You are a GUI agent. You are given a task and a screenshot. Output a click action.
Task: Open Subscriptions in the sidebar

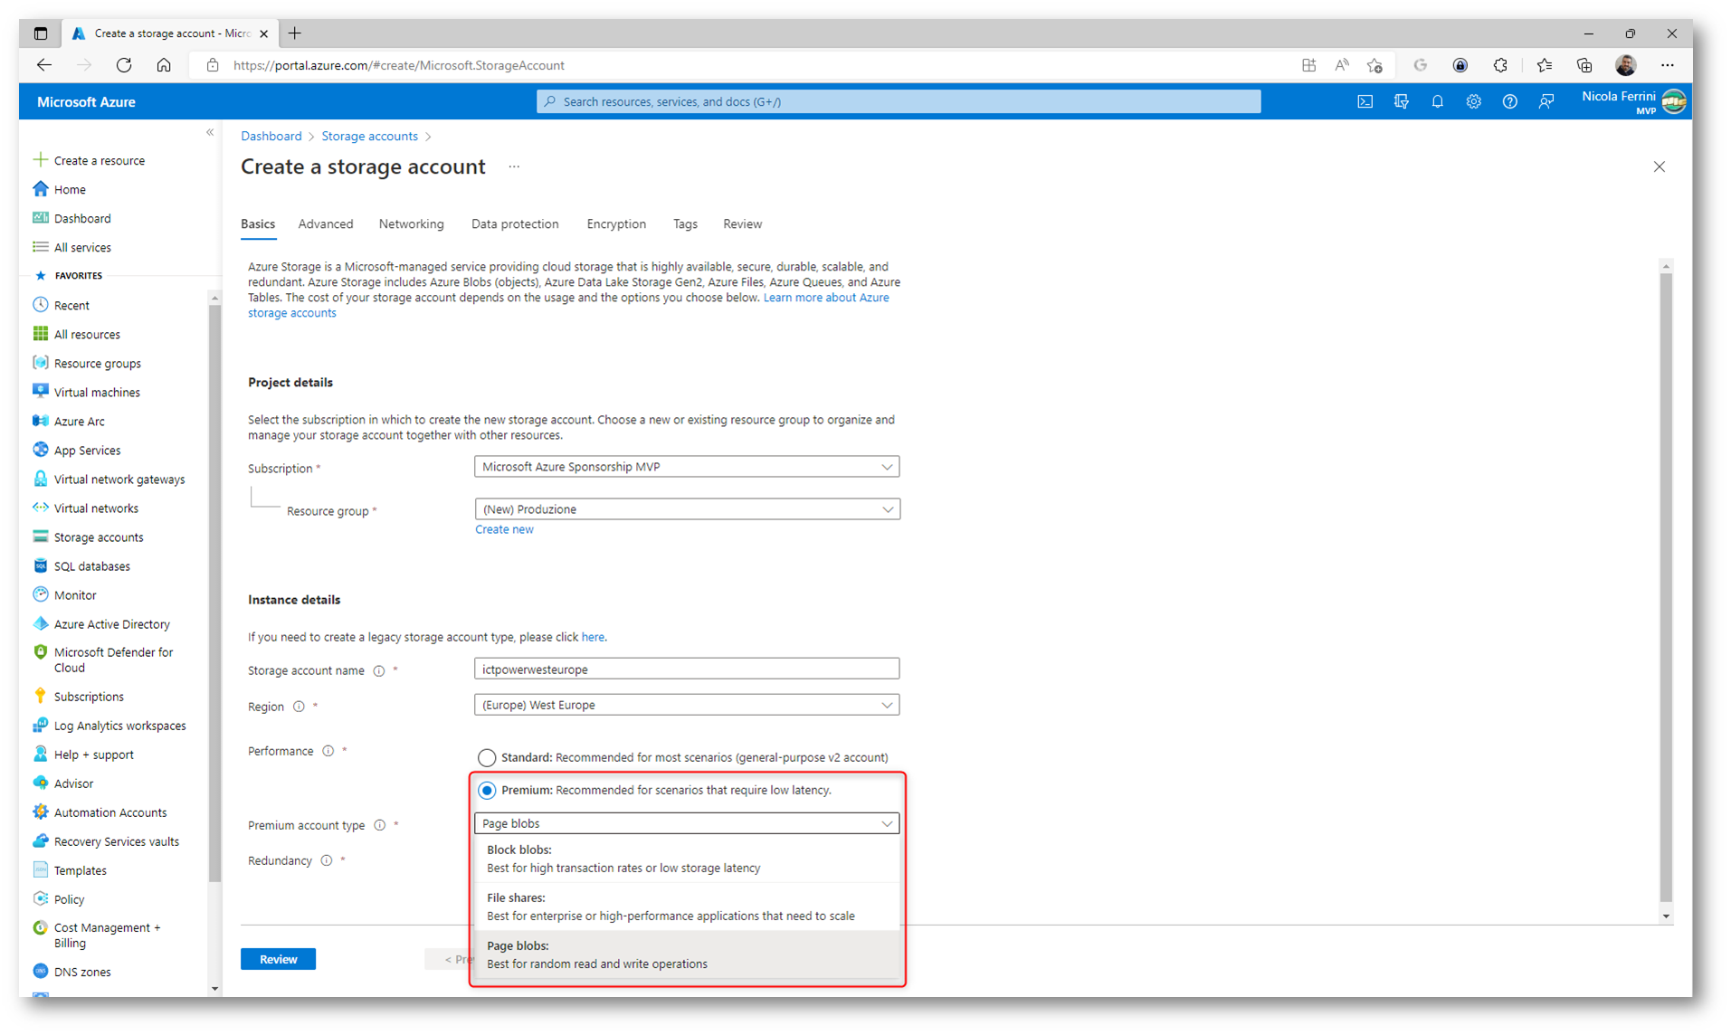pyautogui.click(x=89, y=696)
